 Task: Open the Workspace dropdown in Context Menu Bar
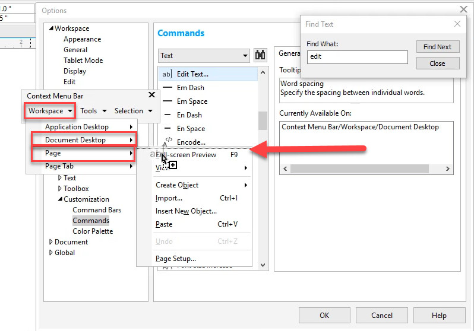(50, 111)
